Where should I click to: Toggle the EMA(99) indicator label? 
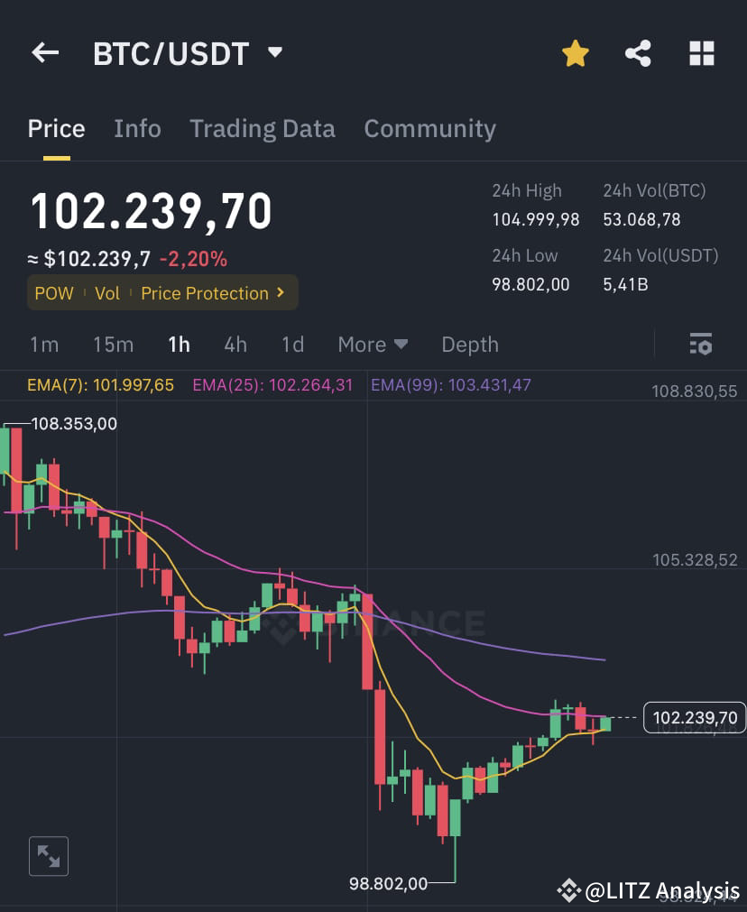[x=451, y=385]
